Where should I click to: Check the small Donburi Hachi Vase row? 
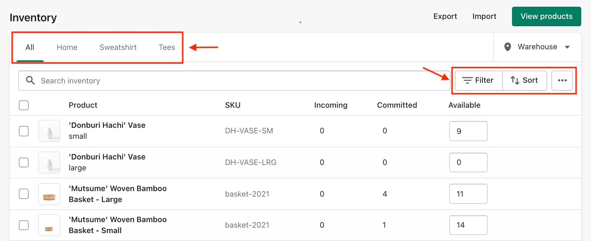[x=24, y=131]
